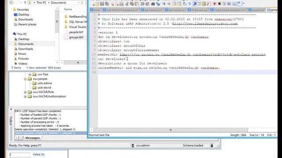This screenshot has height=158, width=282.
Task: Select the NetBeansProjects folder
Action: 78,17
